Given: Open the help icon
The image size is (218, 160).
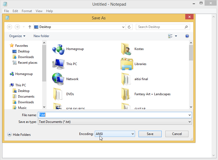Looking at the screenshot, I should pyautogui.click(x=187, y=36).
